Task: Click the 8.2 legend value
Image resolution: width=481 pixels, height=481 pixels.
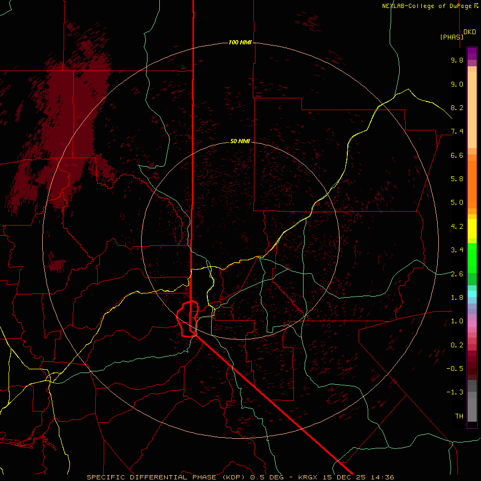Action: tap(457, 107)
